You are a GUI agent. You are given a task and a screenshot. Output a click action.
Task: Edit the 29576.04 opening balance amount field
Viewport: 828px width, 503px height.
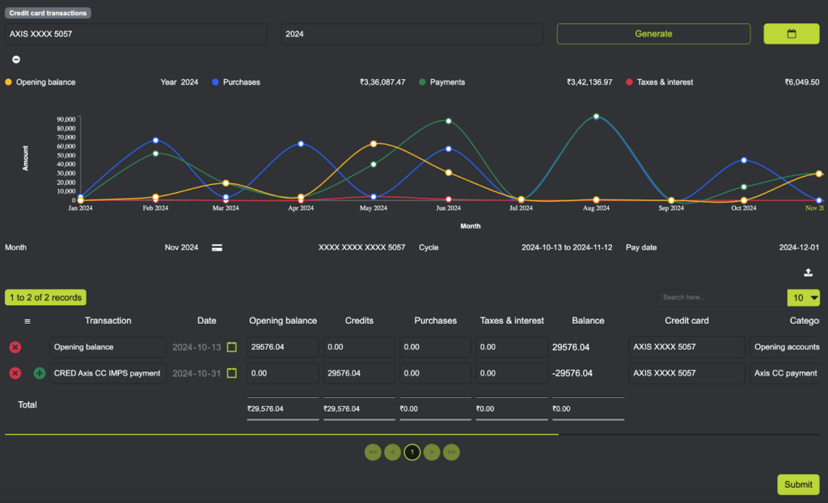[x=283, y=347]
